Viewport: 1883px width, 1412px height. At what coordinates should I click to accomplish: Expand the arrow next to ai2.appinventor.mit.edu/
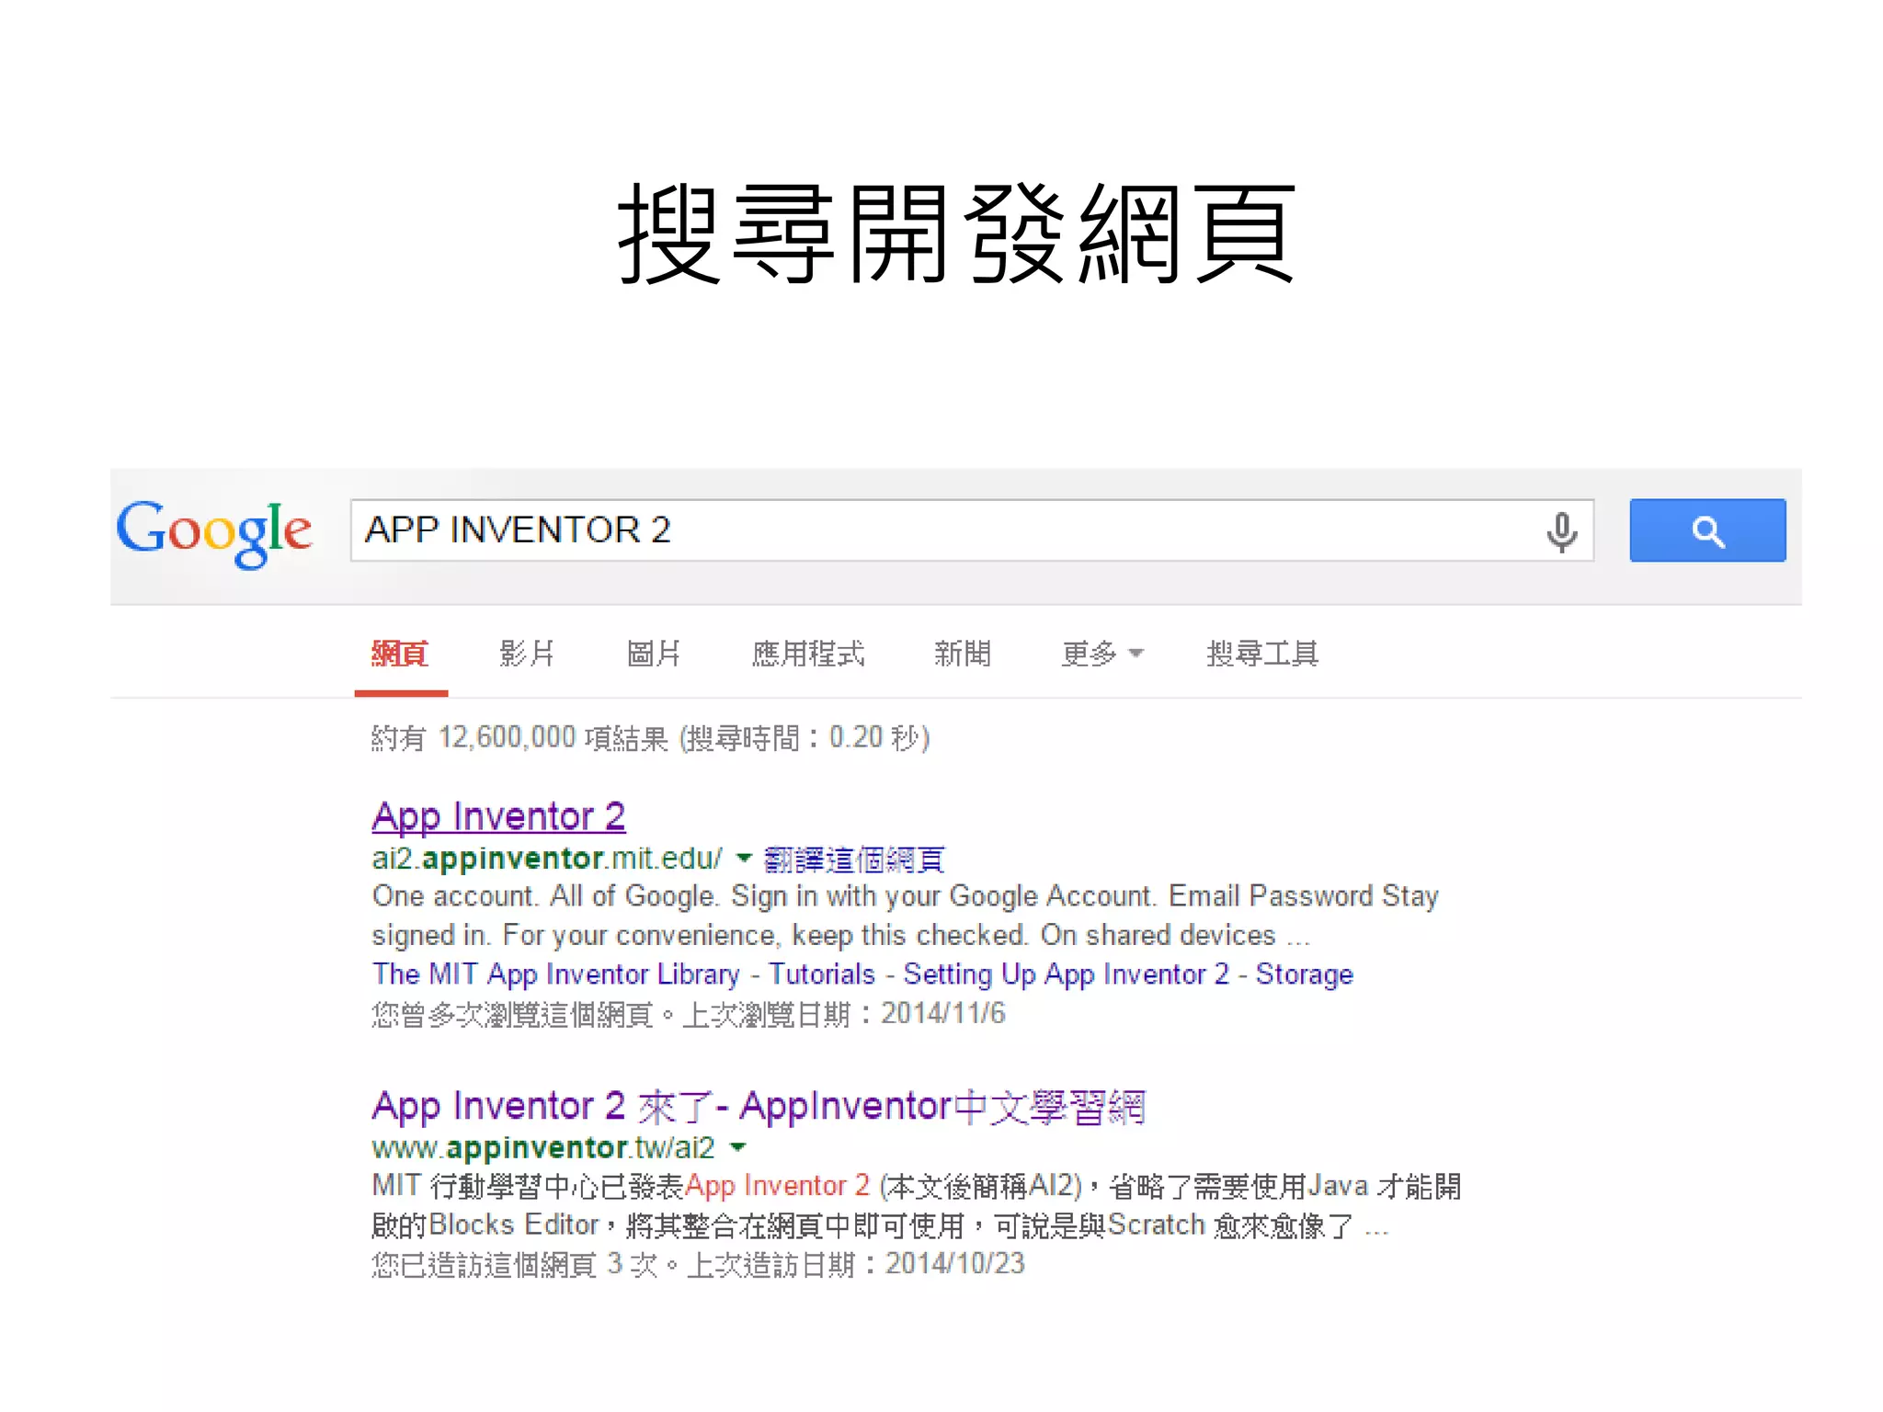744,859
